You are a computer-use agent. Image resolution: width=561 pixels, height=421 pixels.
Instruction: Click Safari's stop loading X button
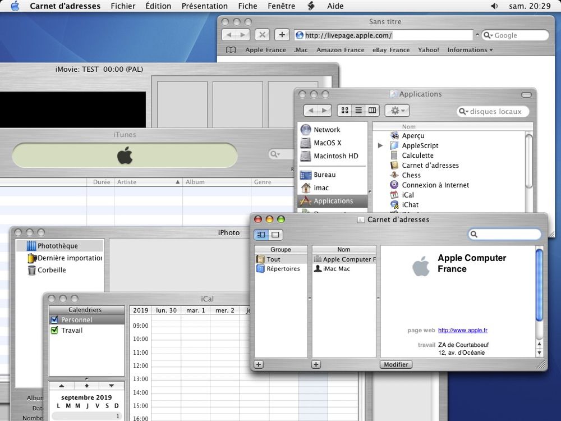(x=262, y=35)
